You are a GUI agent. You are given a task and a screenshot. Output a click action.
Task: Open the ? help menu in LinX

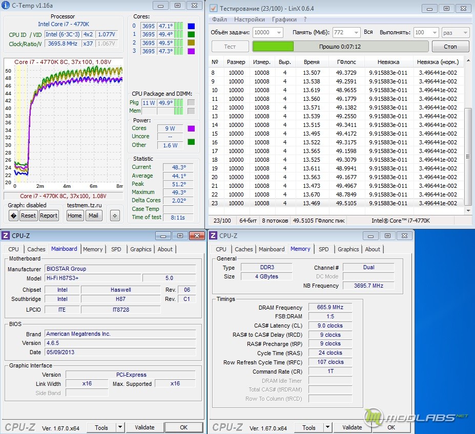click(305, 19)
